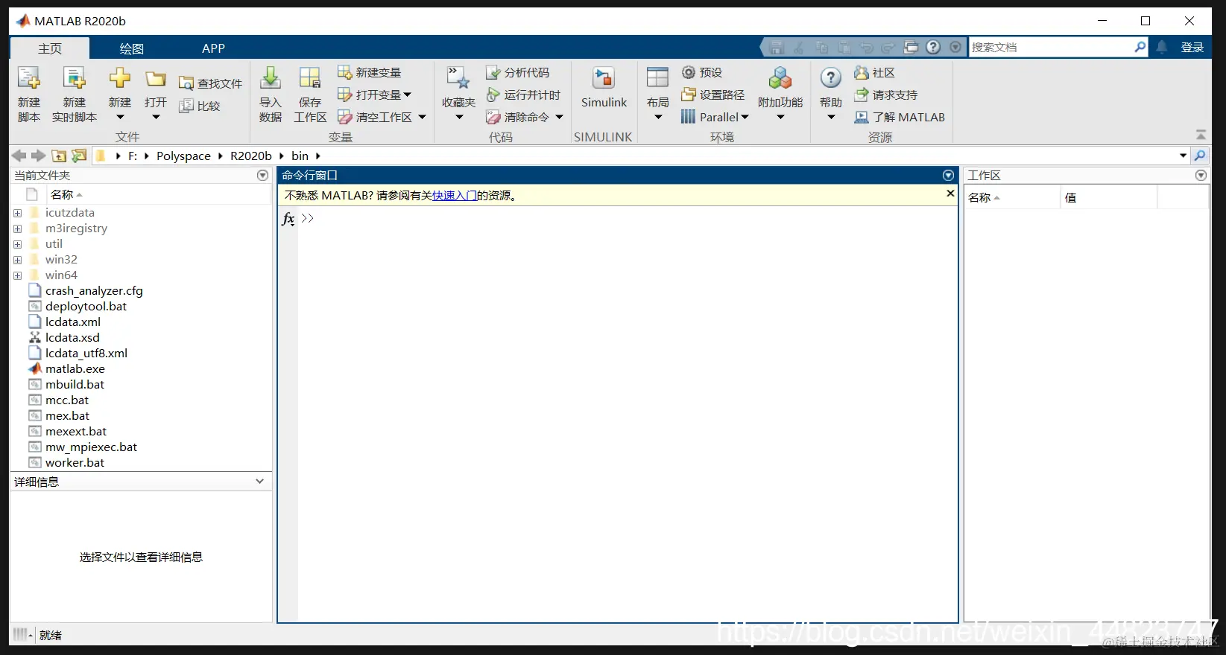This screenshot has width=1226, height=655.
Task: Open the Clear Commands (清除命令) dropdown arrow
Action: pos(559,117)
